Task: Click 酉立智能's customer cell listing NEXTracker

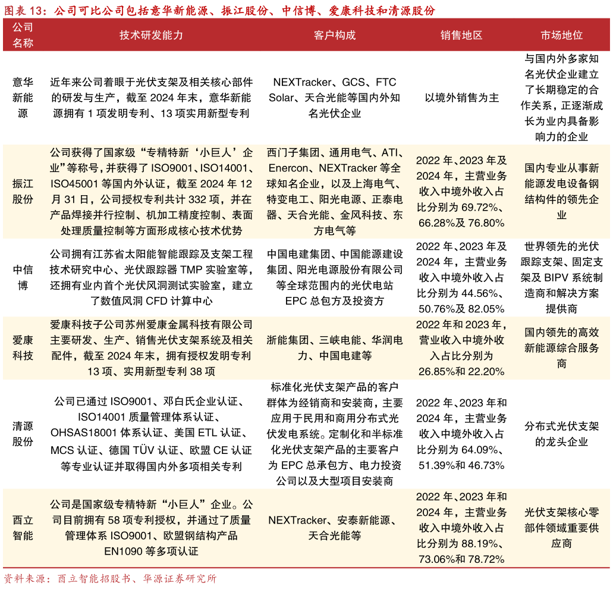Action: click(334, 528)
